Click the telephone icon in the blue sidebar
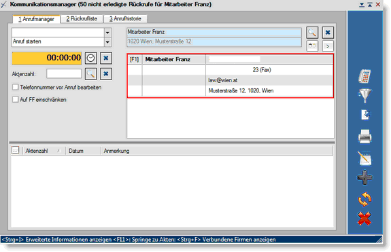This screenshot has width=391, height=252. (x=364, y=76)
